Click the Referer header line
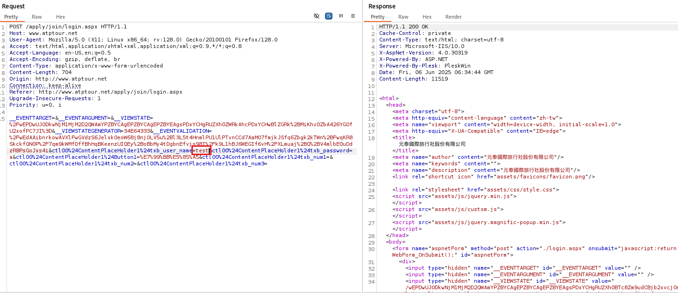This screenshot has width=678, height=293. click(96, 92)
